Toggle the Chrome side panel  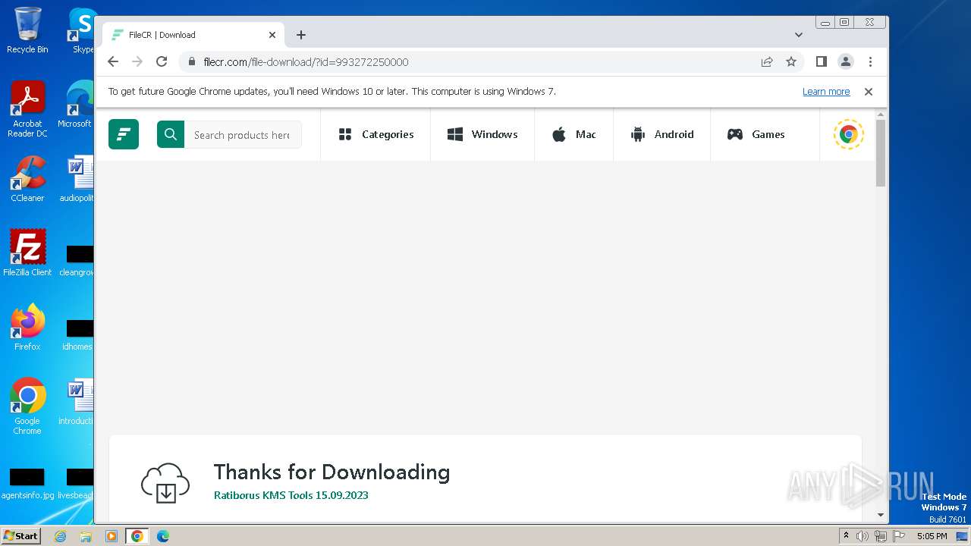(x=821, y=61)
